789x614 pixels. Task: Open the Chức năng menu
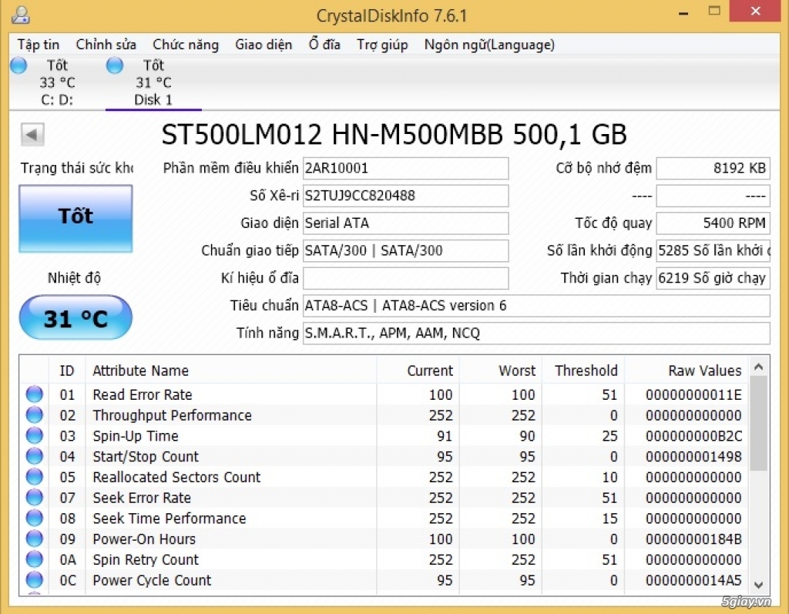point(185,45)
